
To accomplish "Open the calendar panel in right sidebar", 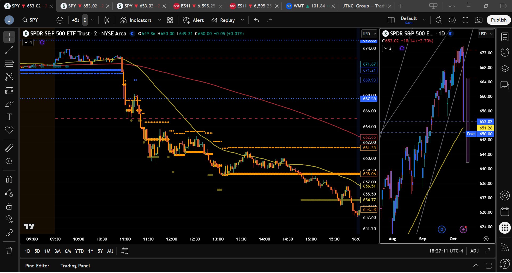I will click(x=505, y=212).
